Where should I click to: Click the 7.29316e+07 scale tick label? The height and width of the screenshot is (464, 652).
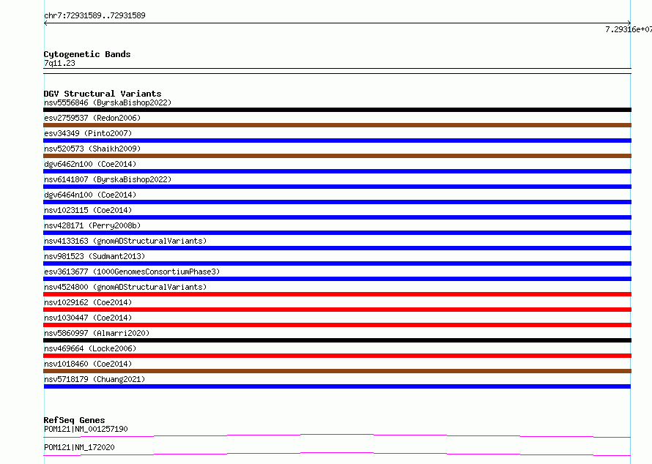point(629,29)
